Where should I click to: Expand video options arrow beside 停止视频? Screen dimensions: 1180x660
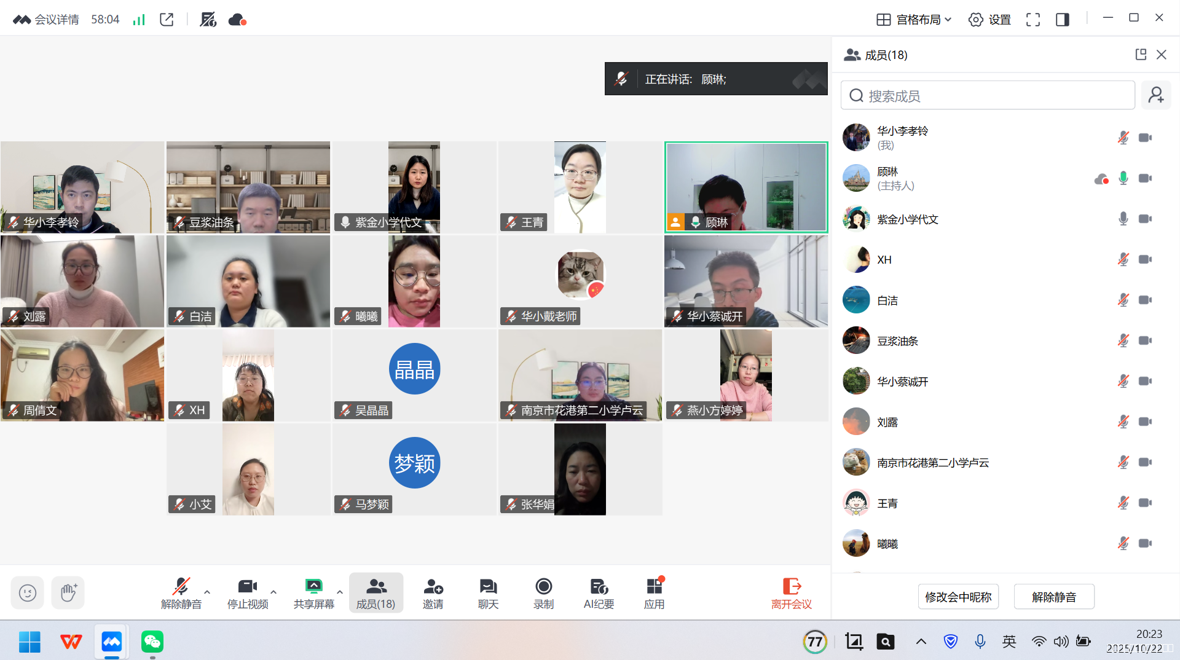(x=273, y=592)
